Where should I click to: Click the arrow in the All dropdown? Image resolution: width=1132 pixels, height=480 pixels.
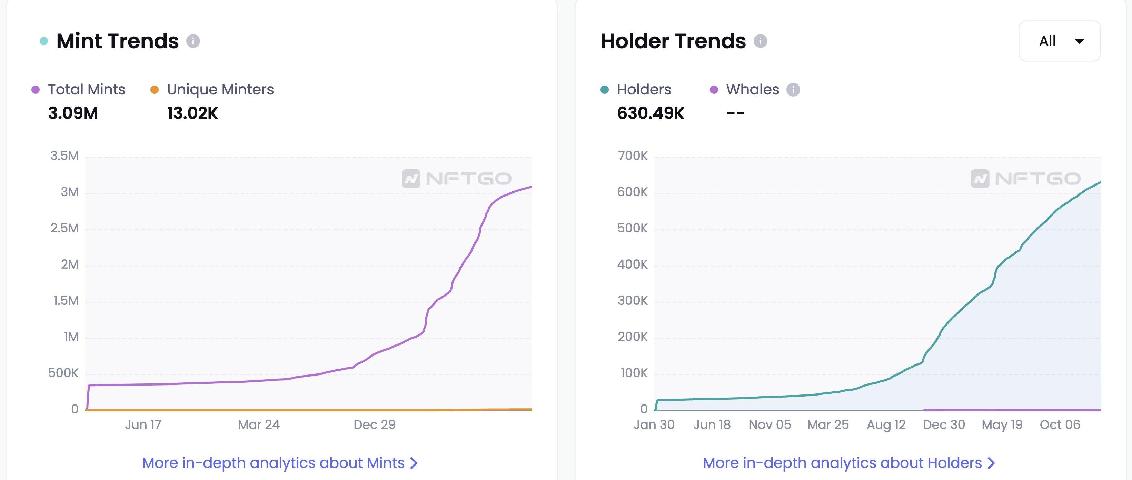point(1079,41)
